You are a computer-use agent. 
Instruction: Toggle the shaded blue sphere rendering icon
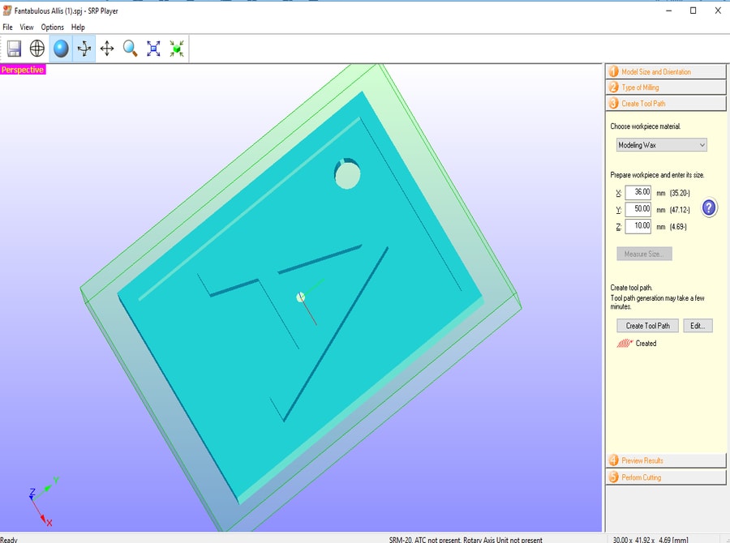[61, 49]
